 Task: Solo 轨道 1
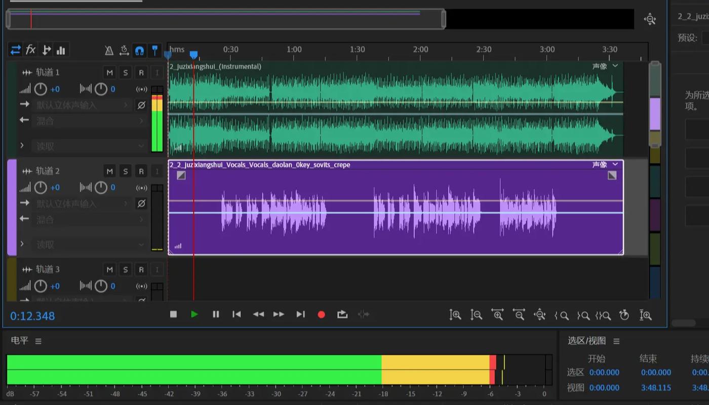point(125,72)
